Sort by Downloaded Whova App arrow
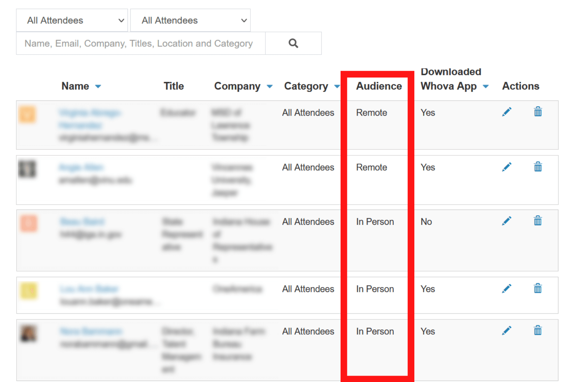 coord(486,86)
